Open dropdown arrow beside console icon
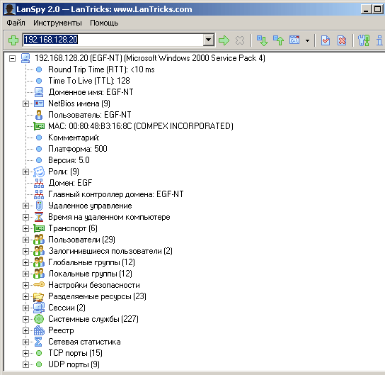Image resolution: width=385 pixels, height=375 pixels. [307, 40]
